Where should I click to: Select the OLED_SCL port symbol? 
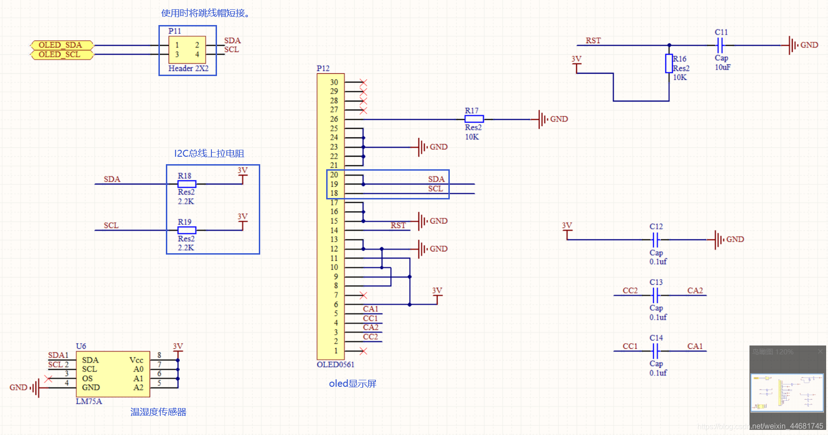pos(62,55)
